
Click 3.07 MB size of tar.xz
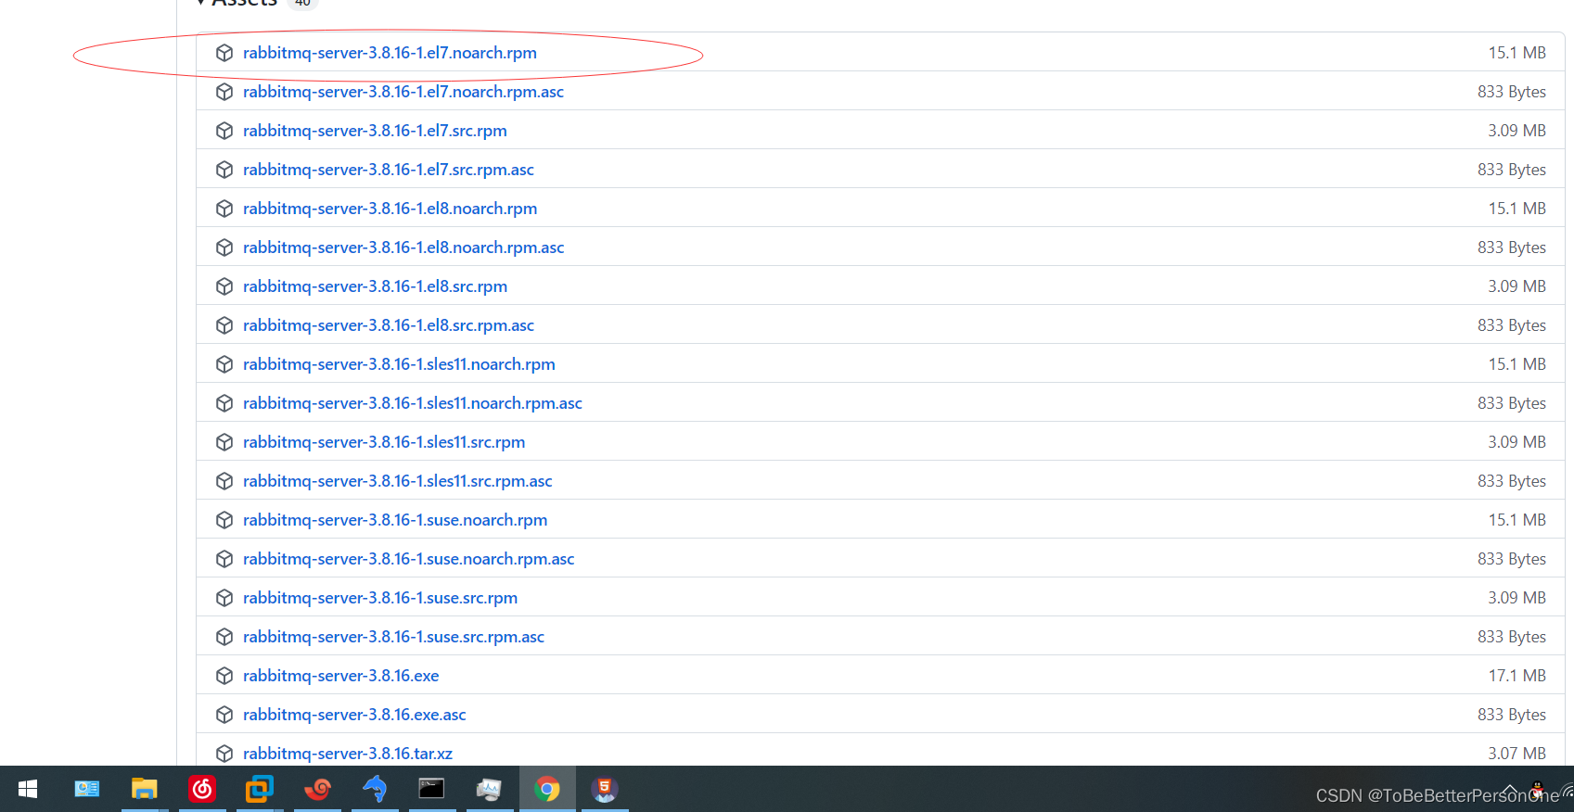point(1517,754)
